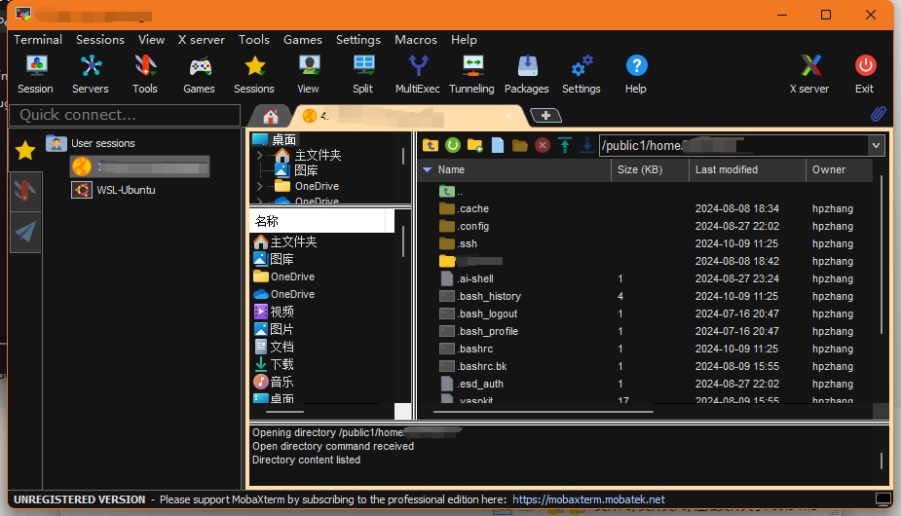Click the blue download arrow icon

(x=586, y=145)
